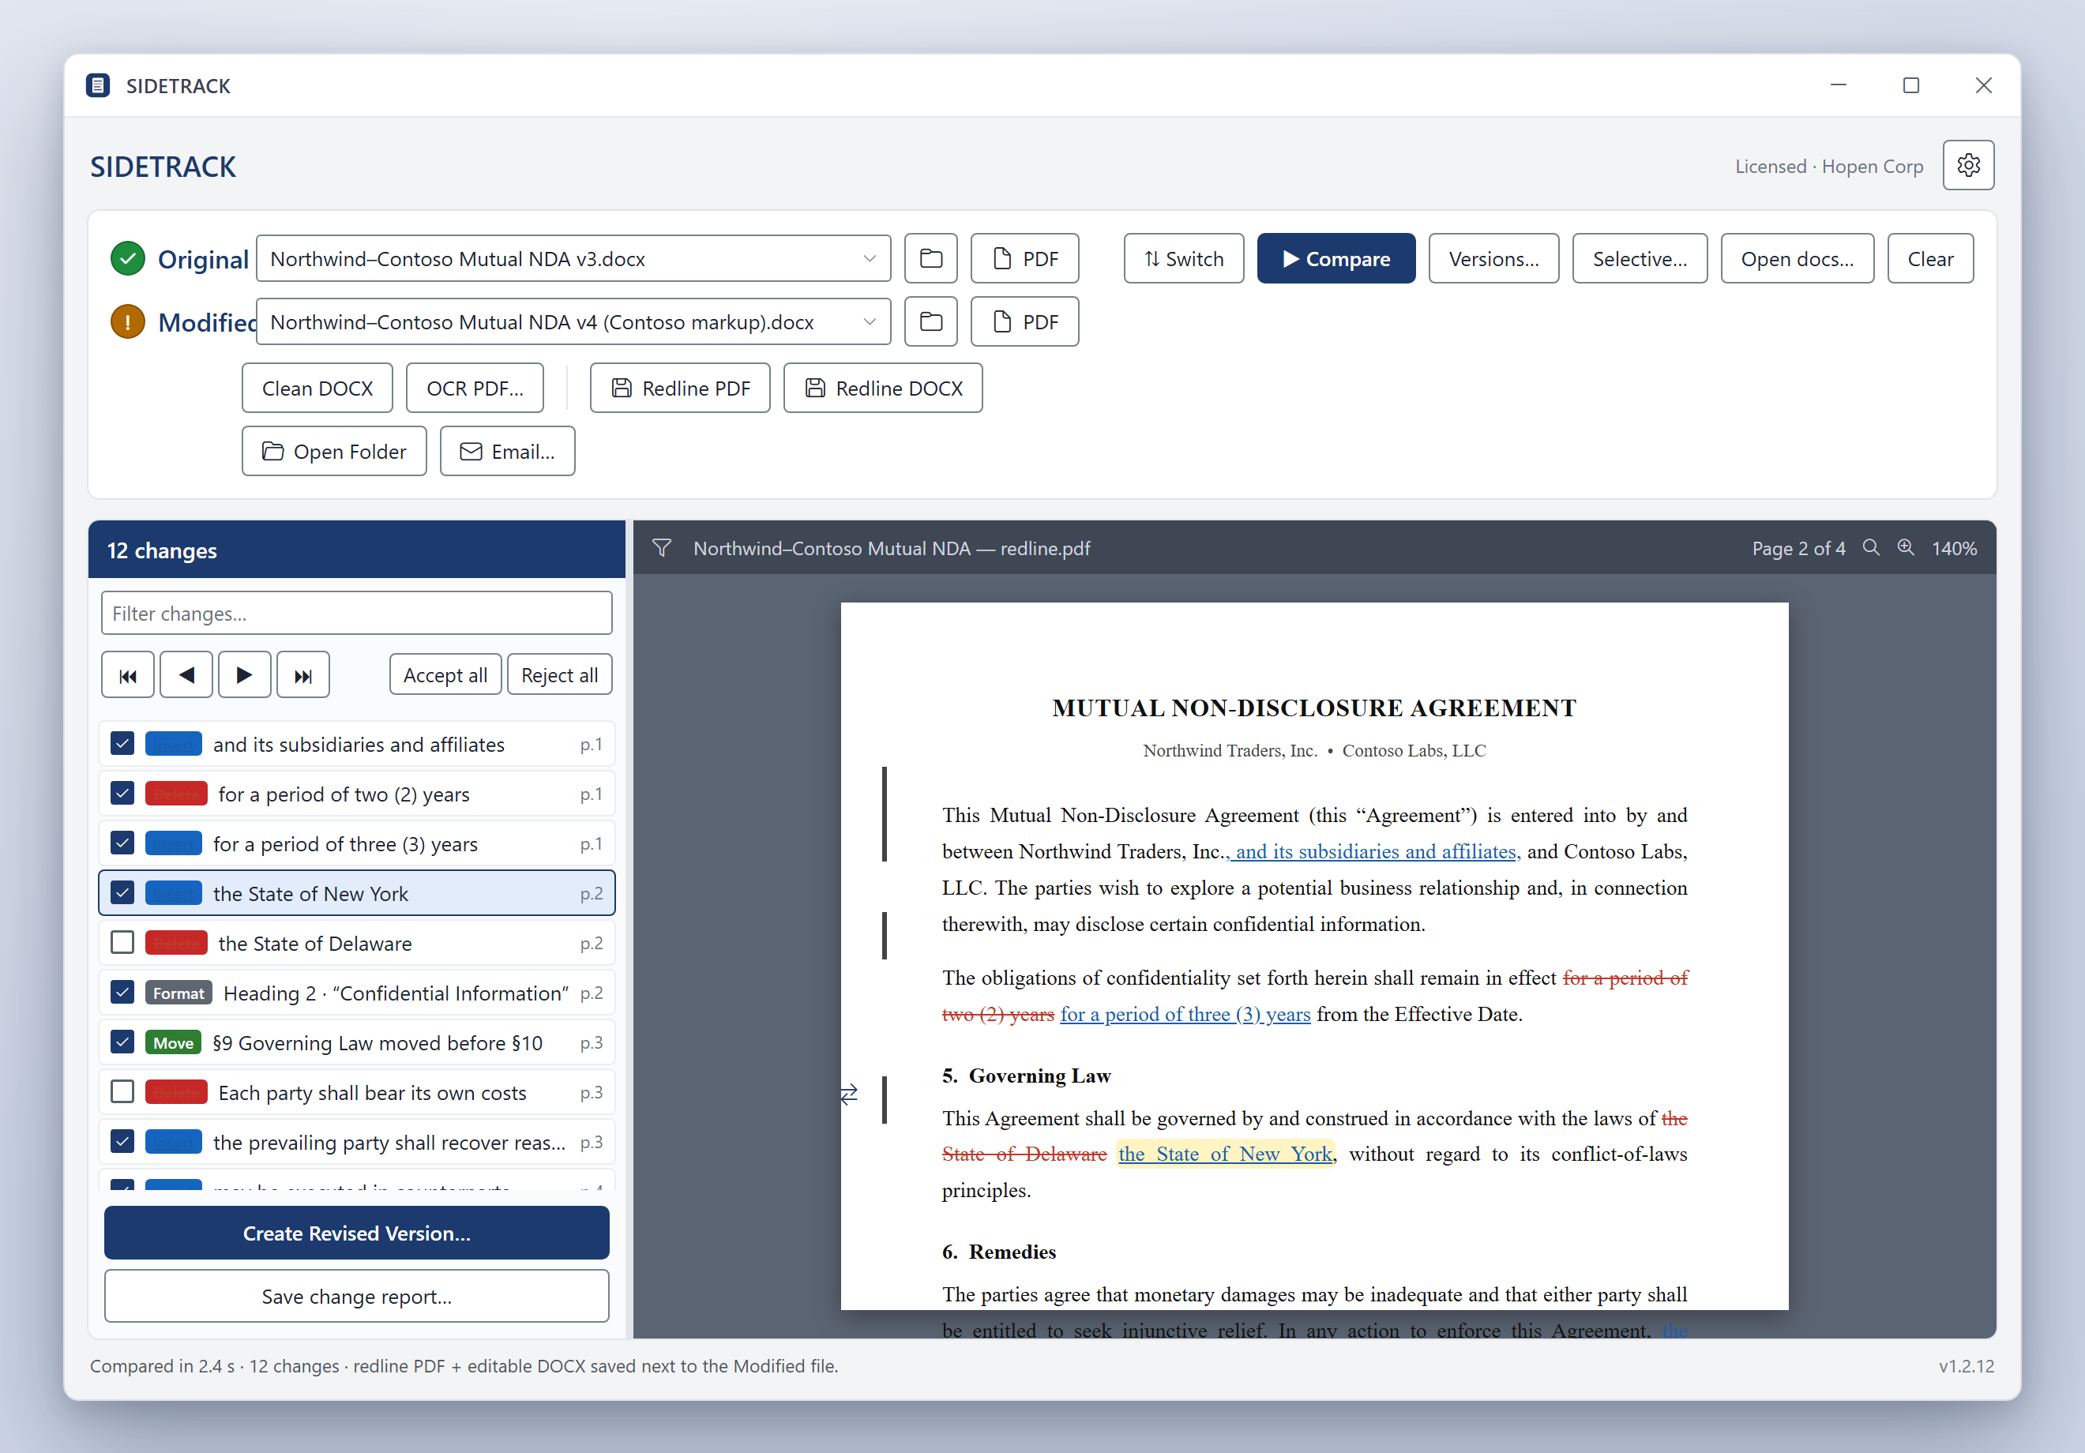Open the Modified document dropdown
The height and width of the screenshot is (1453, 2085).
pyautogui.click(x=573, y=321)
